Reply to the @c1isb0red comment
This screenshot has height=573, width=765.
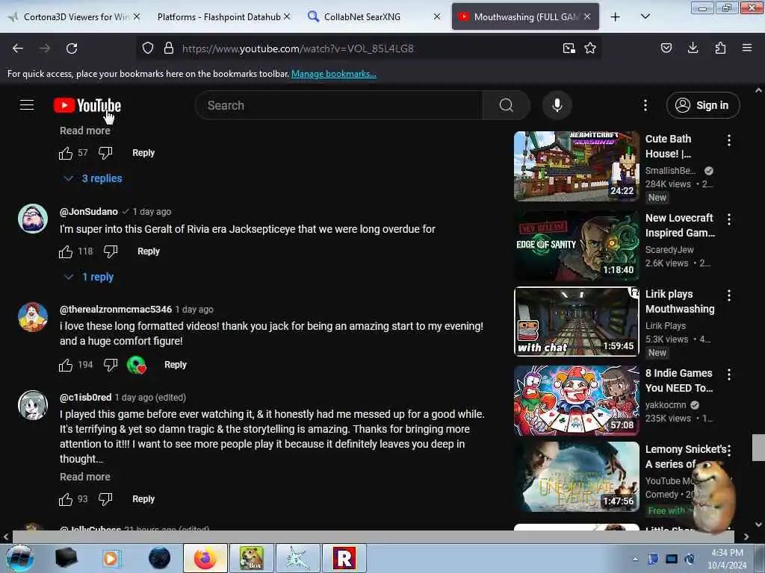pos(143,499)
